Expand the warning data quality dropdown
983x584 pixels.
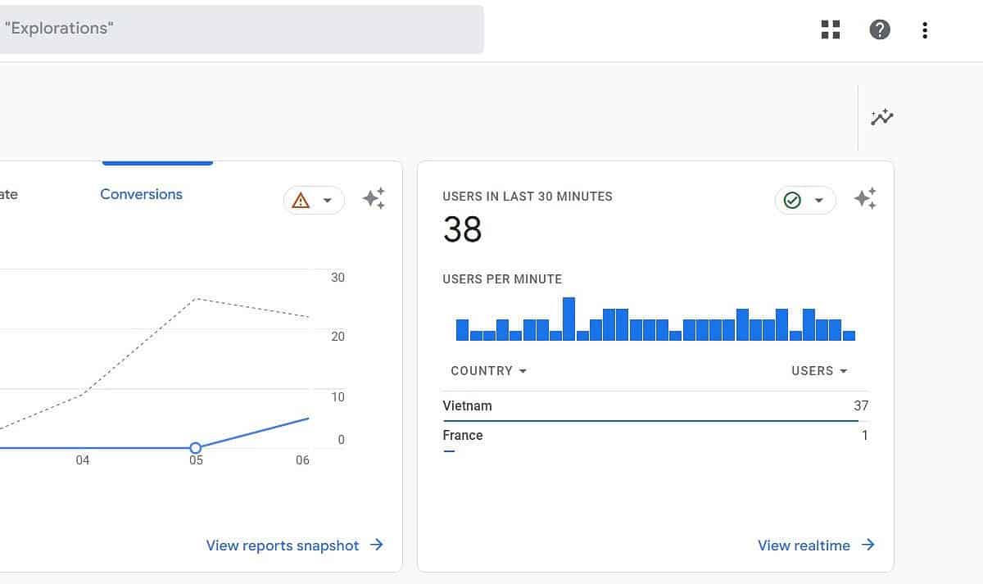(328, 201)
